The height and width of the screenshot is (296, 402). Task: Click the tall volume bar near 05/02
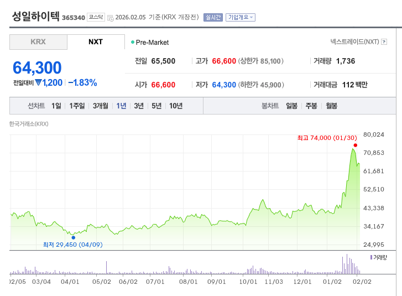[x=106, y=268]
